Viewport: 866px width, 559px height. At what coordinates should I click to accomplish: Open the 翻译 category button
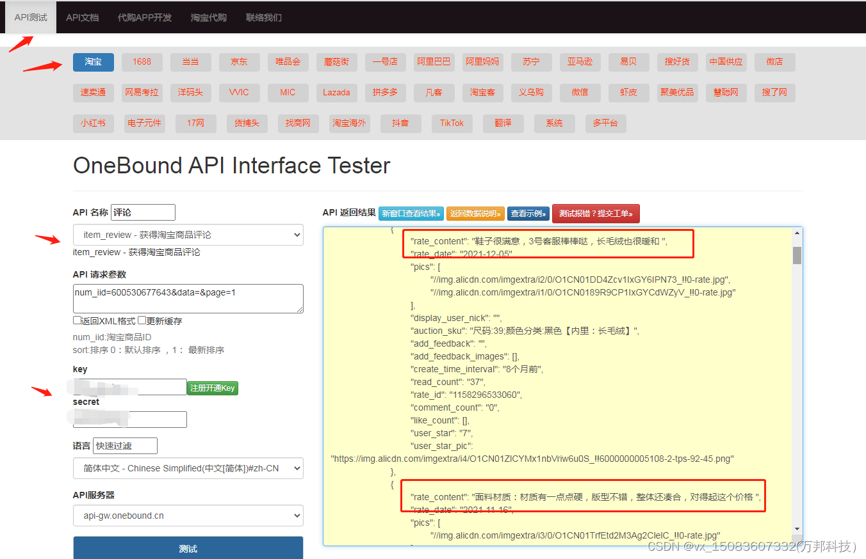pyautogui.click(x=503, y=123)
